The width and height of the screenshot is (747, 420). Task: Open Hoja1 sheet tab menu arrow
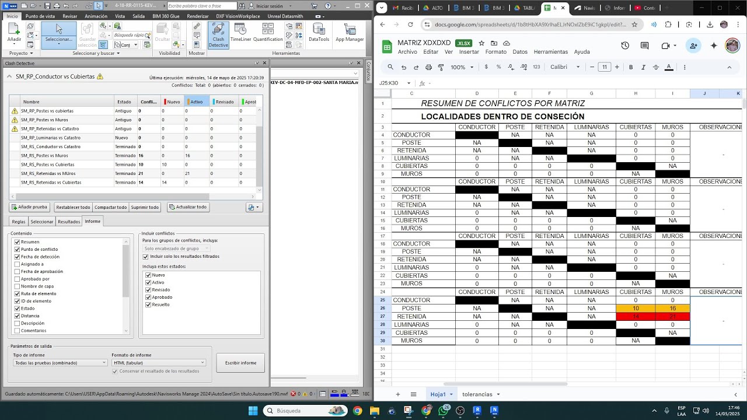[451, 395]
